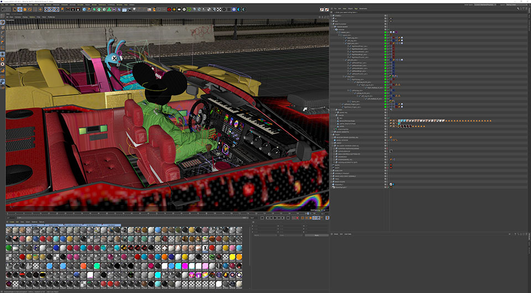Select the Live Selection tool
This screenshot has height=293, width=531.
[15, 9]
